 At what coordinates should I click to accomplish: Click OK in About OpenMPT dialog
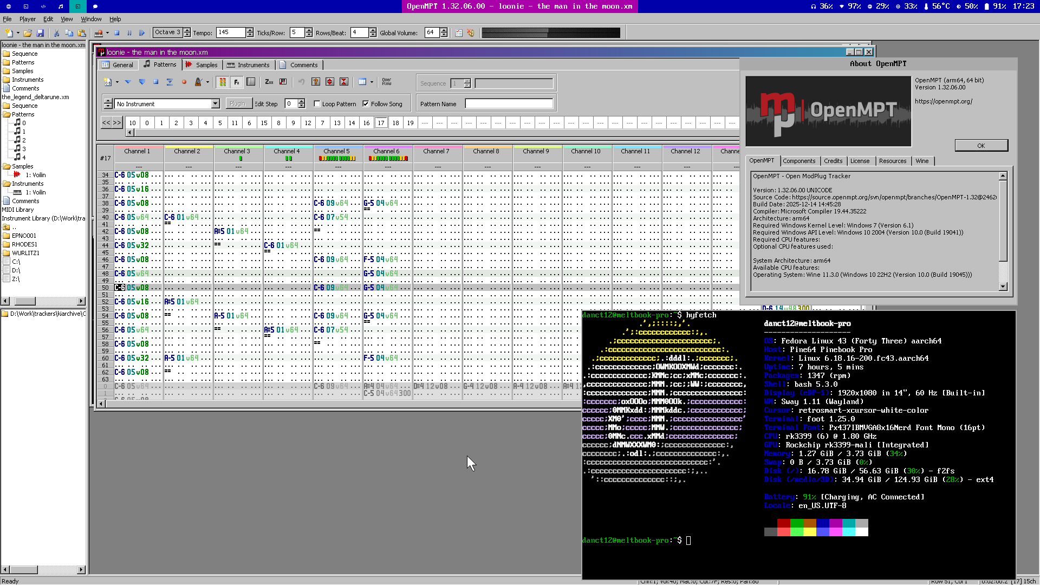(981, 146)
